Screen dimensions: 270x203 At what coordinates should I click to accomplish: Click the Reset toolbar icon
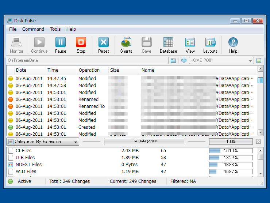[104, 43]
